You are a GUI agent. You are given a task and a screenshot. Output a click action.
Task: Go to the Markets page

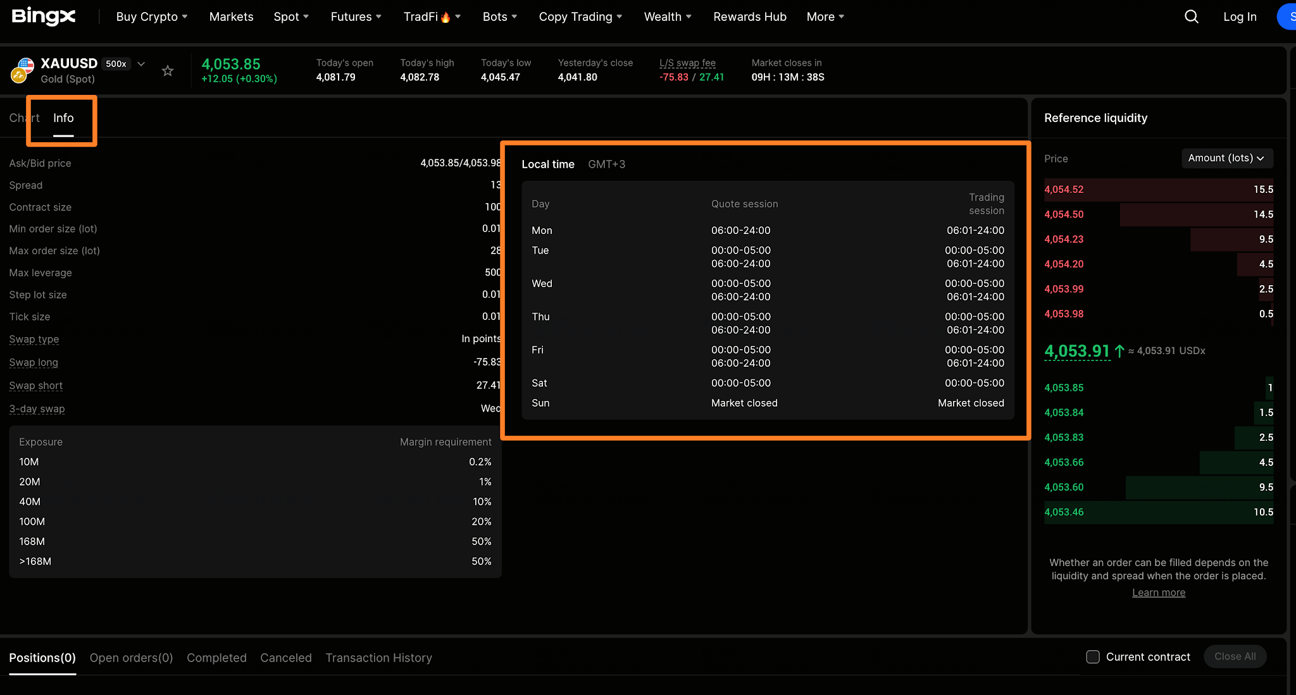point(232,17)
